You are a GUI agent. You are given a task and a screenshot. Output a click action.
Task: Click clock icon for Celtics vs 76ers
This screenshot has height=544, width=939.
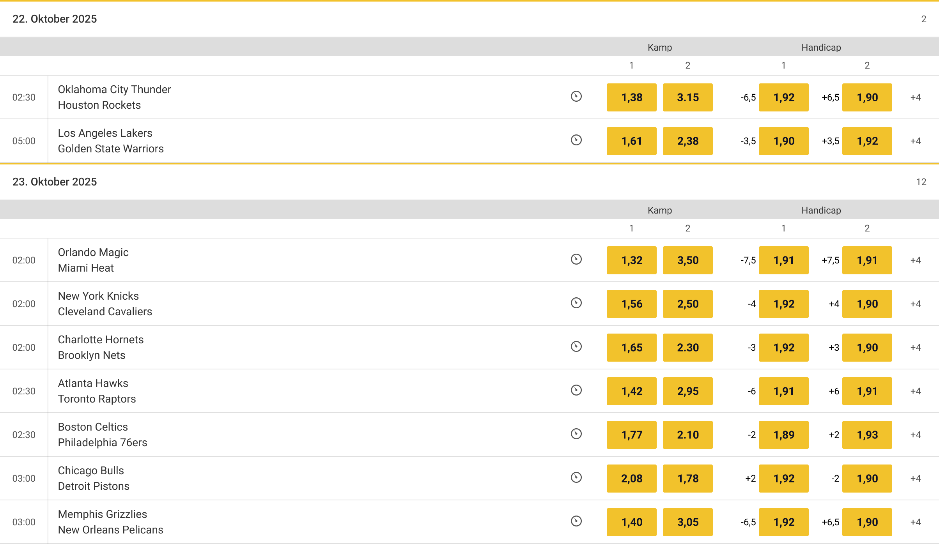[x=576, y=434]
